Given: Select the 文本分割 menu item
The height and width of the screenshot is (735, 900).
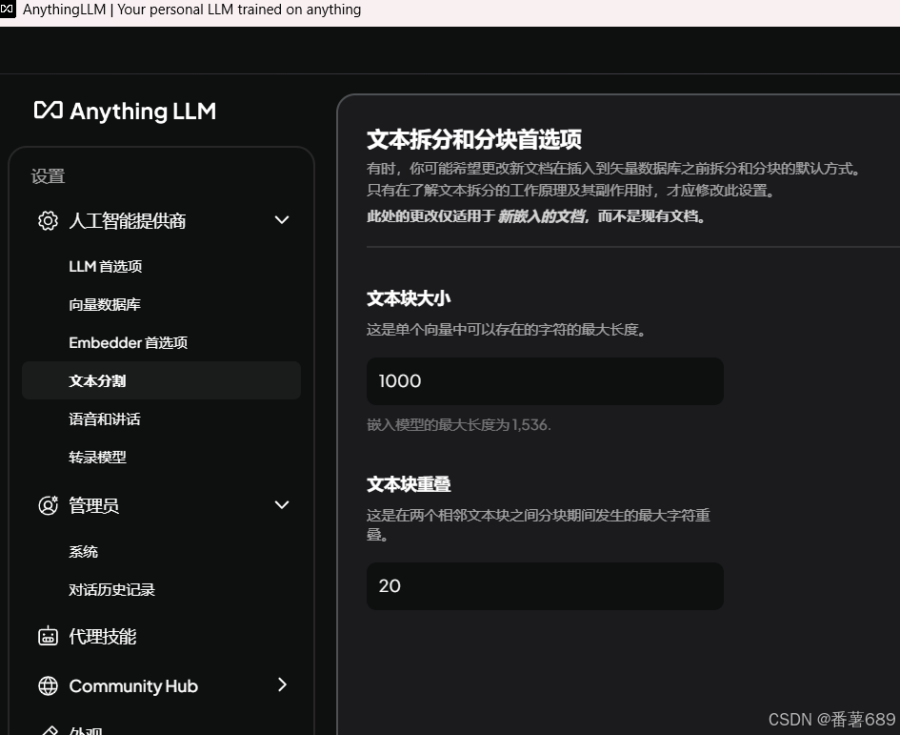Looking at the screenshot, I should pyautogui.click(x=161, y=380).
